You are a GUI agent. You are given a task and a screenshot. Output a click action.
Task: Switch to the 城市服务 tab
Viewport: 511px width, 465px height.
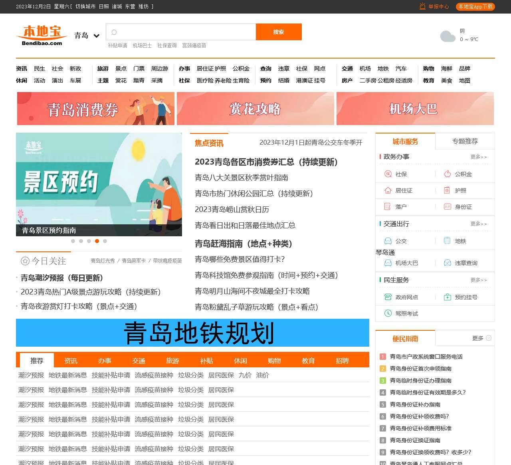click(x=405, y=141)
